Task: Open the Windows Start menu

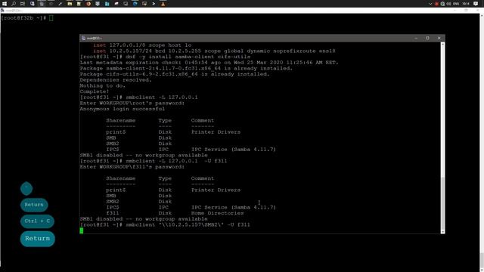Action: point(5,4)
